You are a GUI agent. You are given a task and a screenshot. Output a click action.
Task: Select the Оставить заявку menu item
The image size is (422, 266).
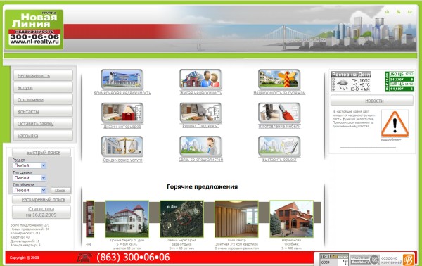point(43,124)
